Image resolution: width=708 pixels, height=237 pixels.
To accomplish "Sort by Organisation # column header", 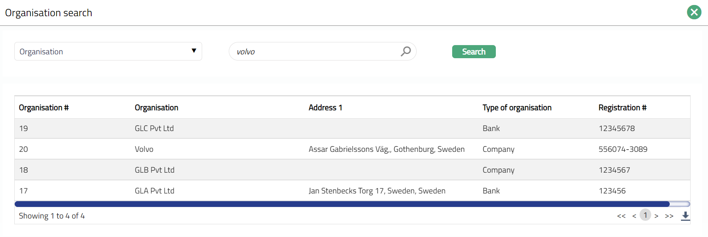I will [44, 108].
